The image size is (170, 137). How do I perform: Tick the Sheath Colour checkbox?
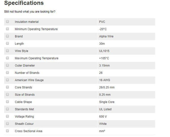(x=7, y=124)
